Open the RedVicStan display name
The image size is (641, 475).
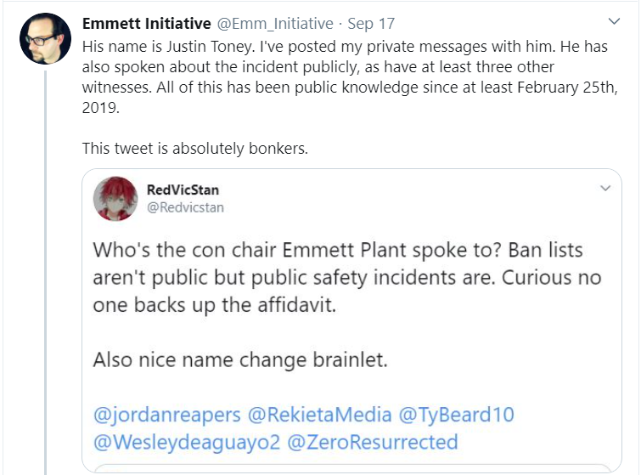(183, 189)
